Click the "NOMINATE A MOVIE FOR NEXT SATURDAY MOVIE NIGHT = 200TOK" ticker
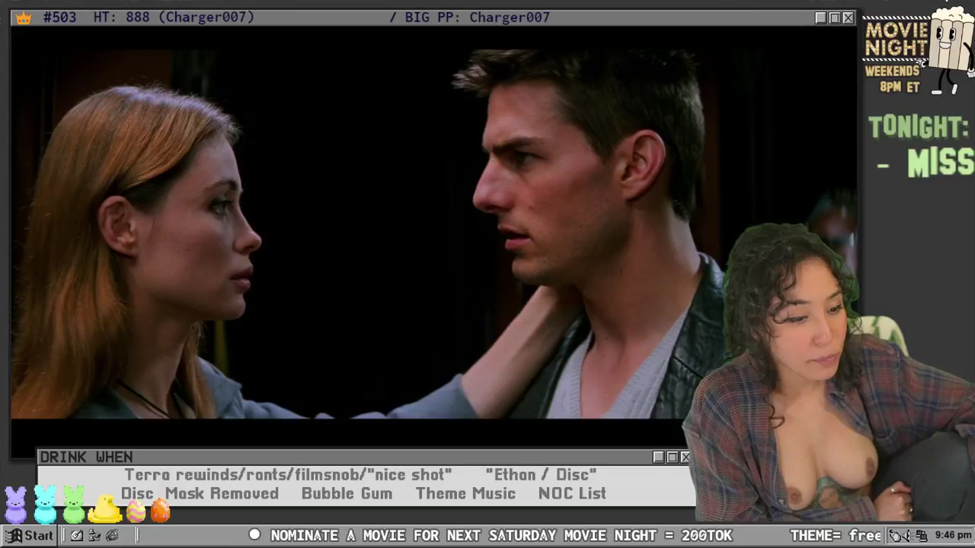Screen dimensions: 975x548 (x=501, y=536)
